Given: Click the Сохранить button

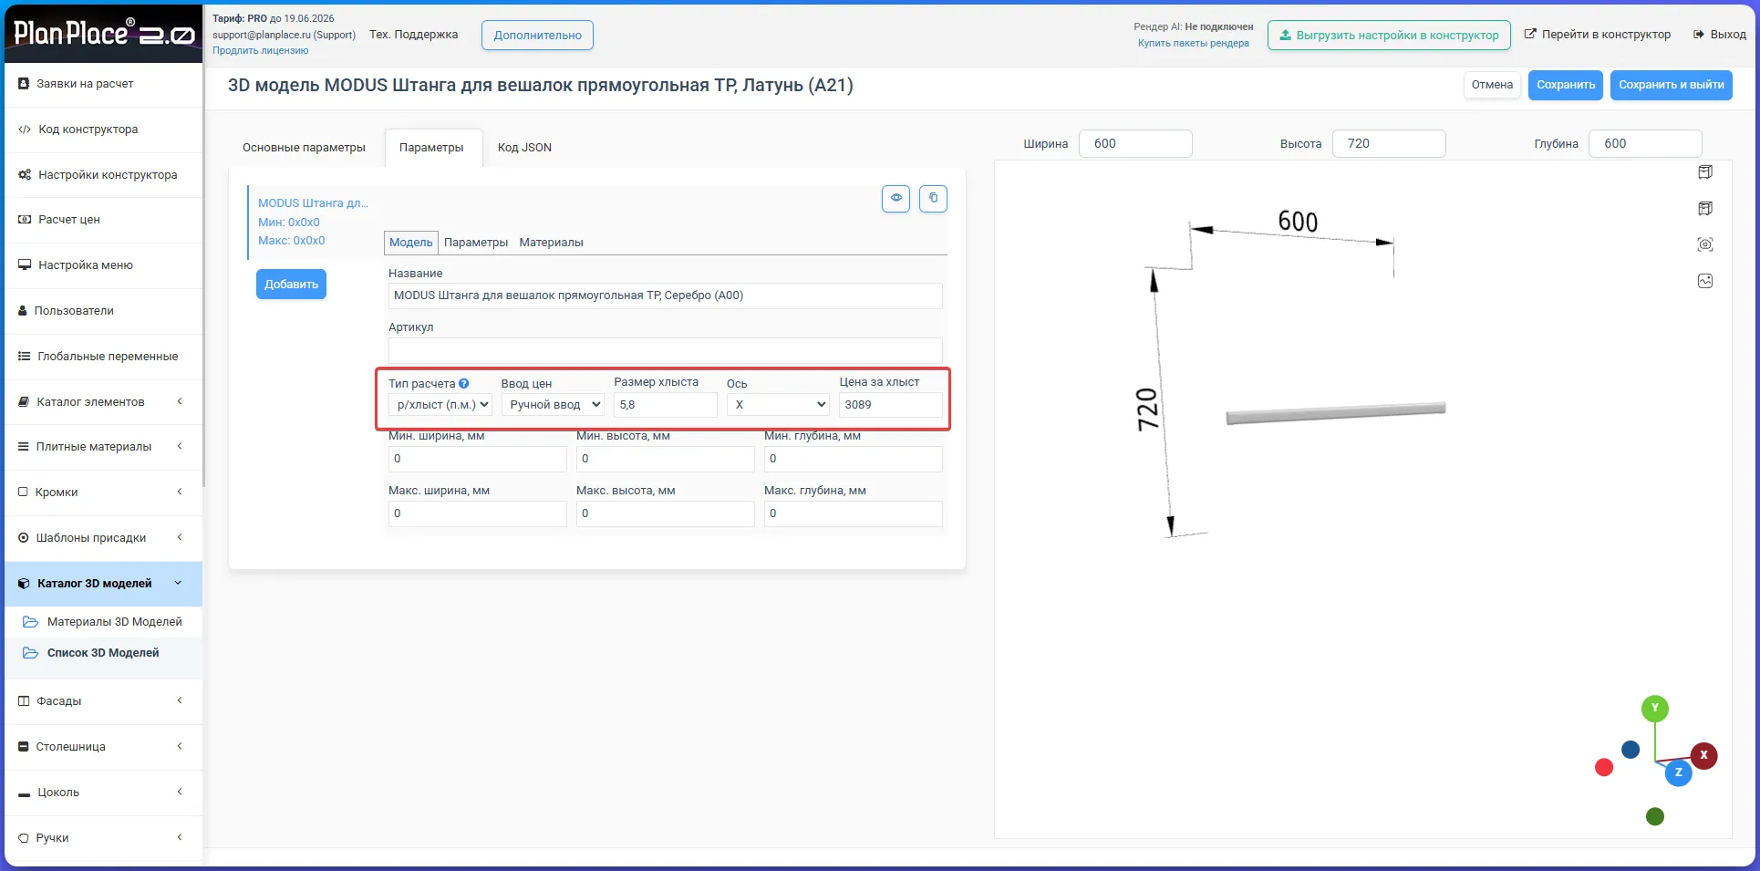Looking at the screenshot, I should pyautogui.click(x=1566, y=85).
